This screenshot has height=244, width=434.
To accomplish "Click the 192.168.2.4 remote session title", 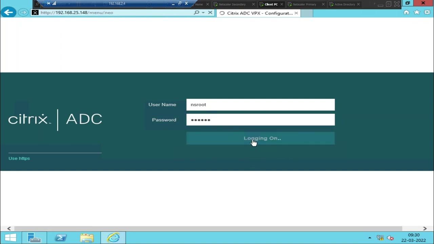I will pos(117,4).
